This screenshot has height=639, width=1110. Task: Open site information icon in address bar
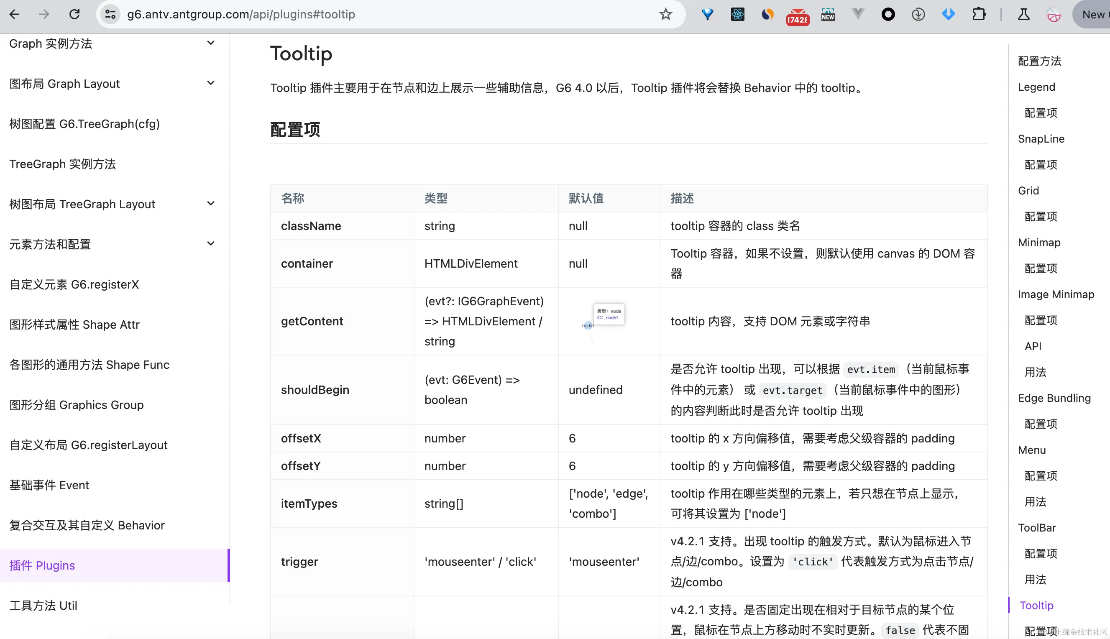click(x=110, y=15)
